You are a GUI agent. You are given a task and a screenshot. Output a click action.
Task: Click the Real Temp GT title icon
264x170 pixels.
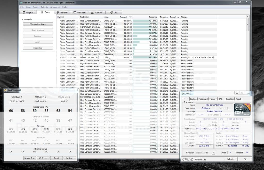pyautogui.click(x=5, y=90)
